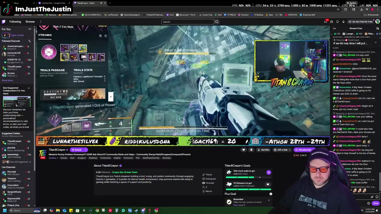Open the Bits diamond icon in header
This screenshot has width=381, height=214.
tap(343, 22)
